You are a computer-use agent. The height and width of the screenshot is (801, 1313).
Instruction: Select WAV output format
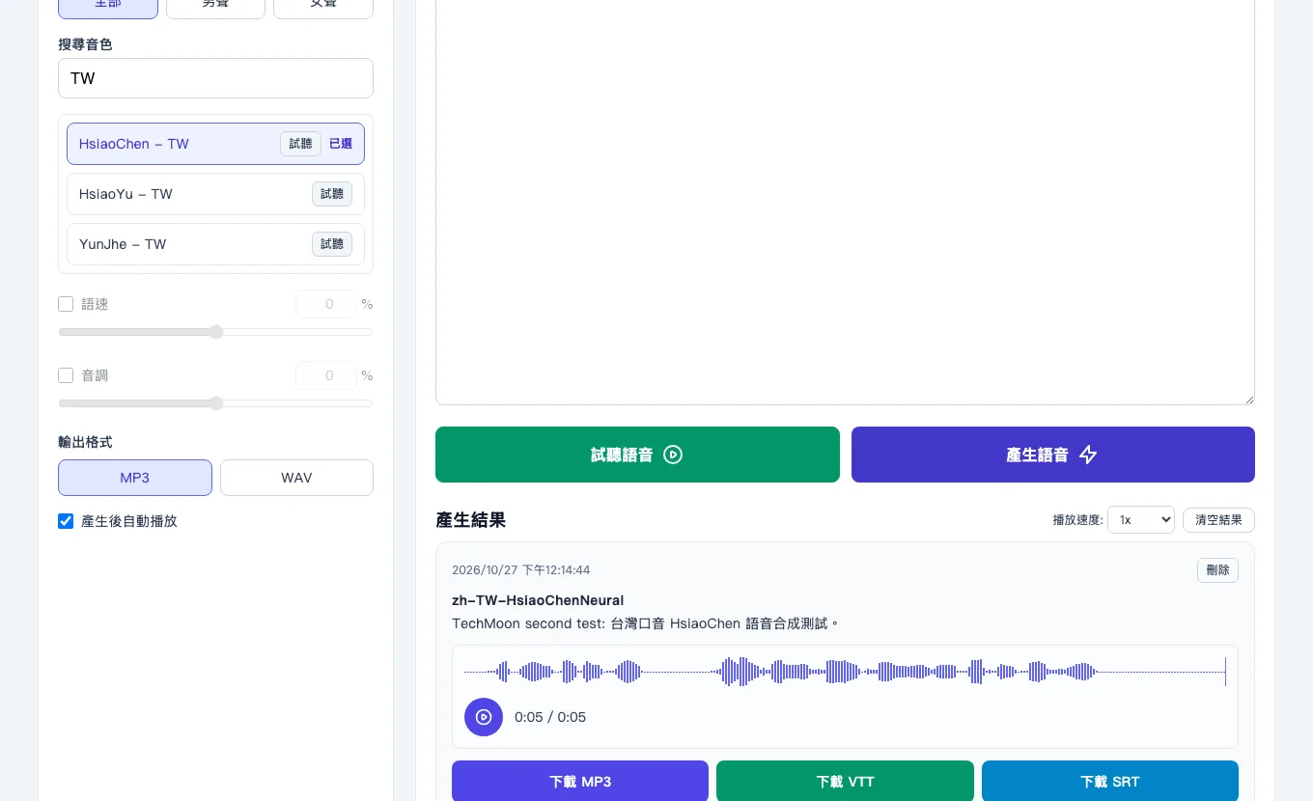point(296,478)
